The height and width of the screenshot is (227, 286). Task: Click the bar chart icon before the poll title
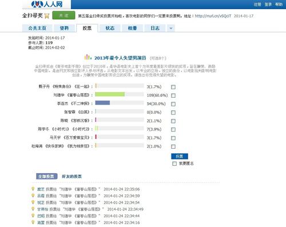[88, 57]
